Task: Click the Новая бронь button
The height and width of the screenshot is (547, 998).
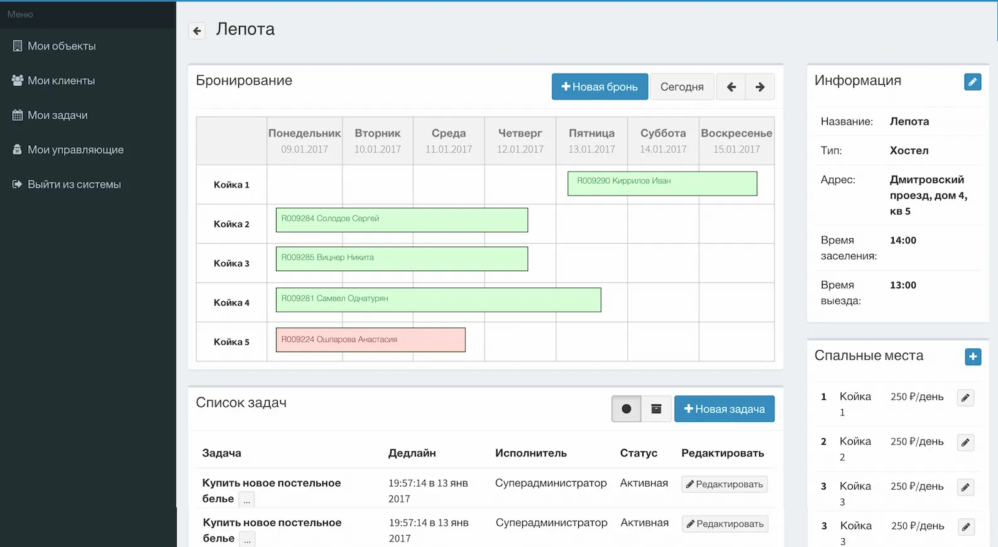Action: click(600, 87)
